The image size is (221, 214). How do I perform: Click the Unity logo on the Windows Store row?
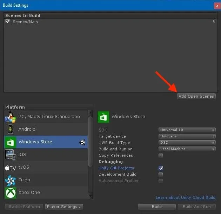82,142
